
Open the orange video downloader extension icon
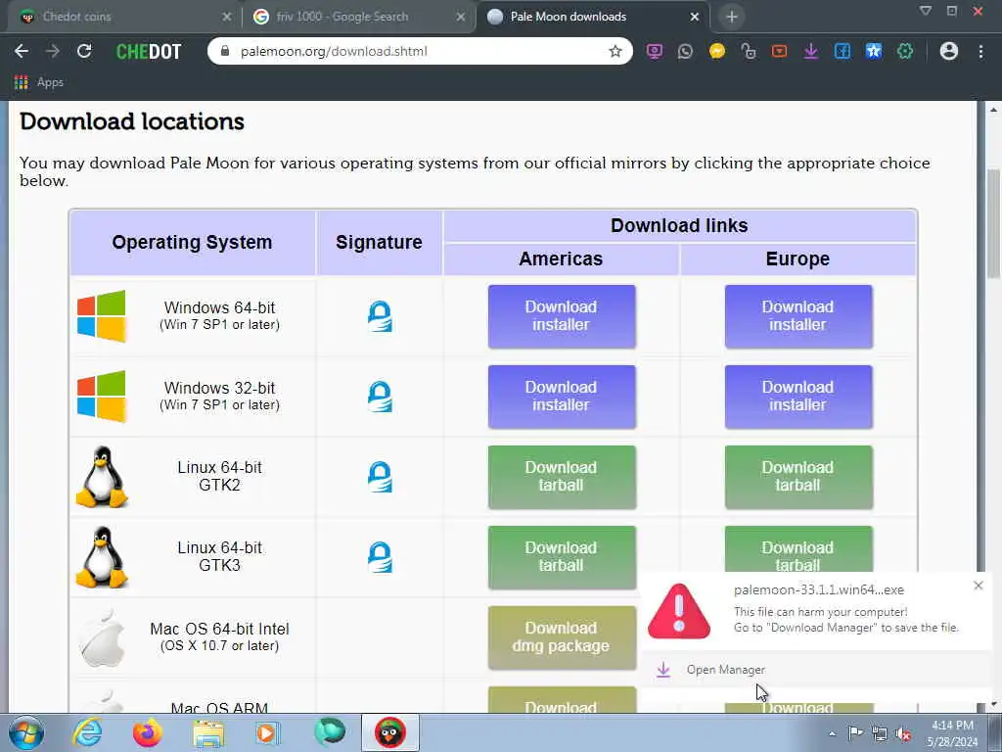pos(779,51)
